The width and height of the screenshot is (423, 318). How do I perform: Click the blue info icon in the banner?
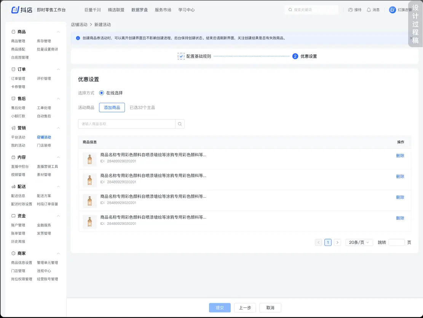78,38
